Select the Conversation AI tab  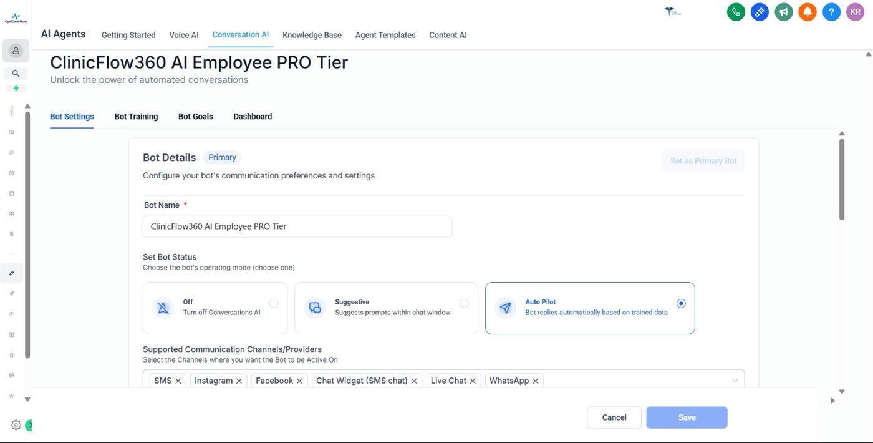tap(241, 35)
